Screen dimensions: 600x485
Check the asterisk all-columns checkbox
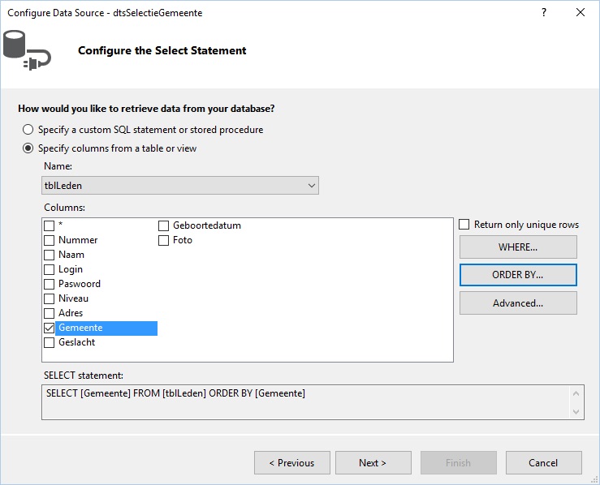(x=50, y=225)
